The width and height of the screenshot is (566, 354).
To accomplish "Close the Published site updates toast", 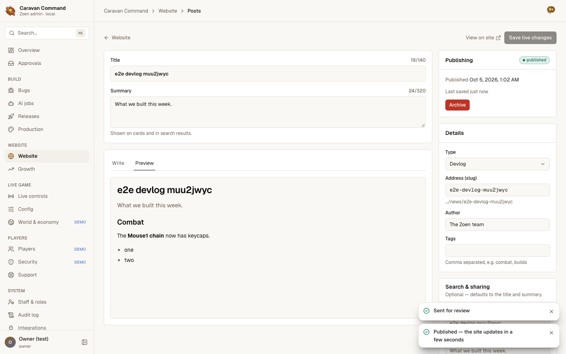I will click(551, 333).
